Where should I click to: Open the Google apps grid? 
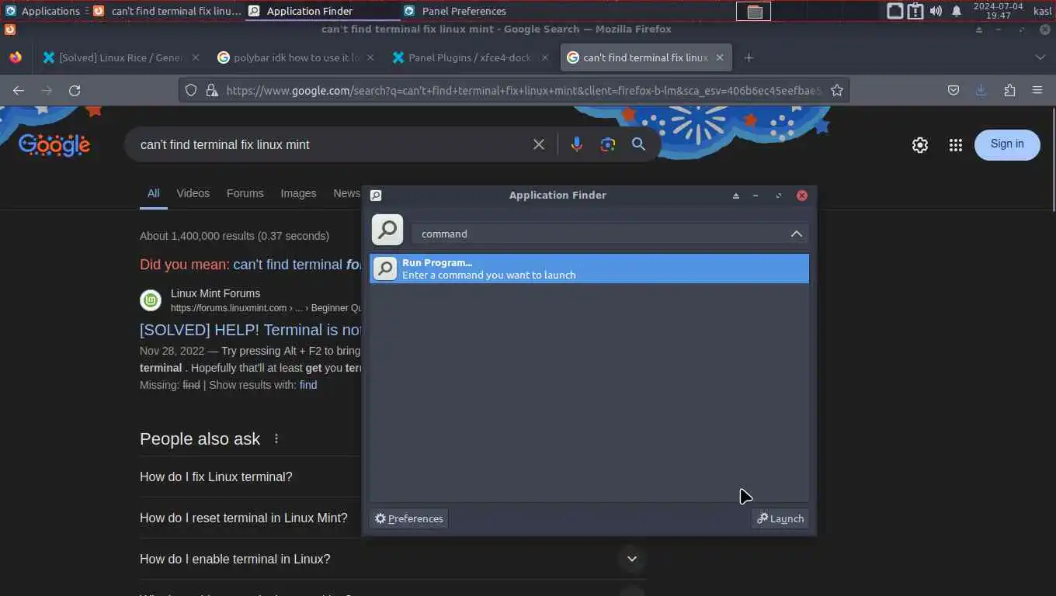[956, 145]
